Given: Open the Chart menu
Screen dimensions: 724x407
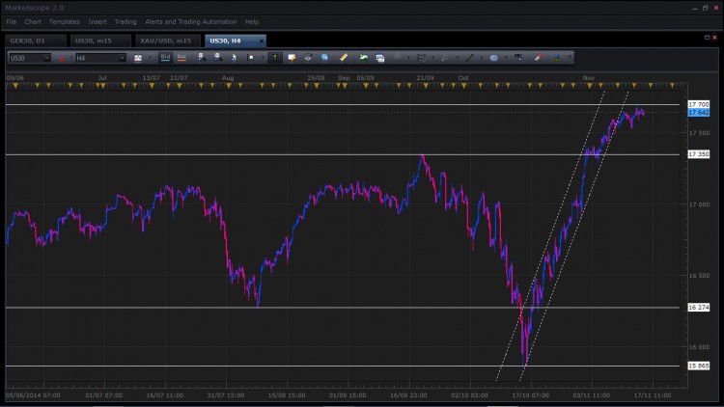Looking at the screenshot, I should tap(33, 21).
